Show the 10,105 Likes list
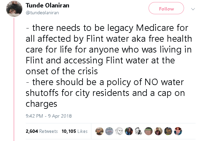203x141 pixels. 75,131
